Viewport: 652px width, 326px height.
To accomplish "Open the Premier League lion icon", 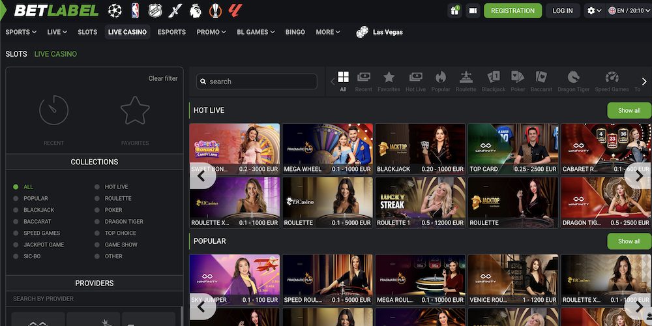I will (x=195, y=11).
